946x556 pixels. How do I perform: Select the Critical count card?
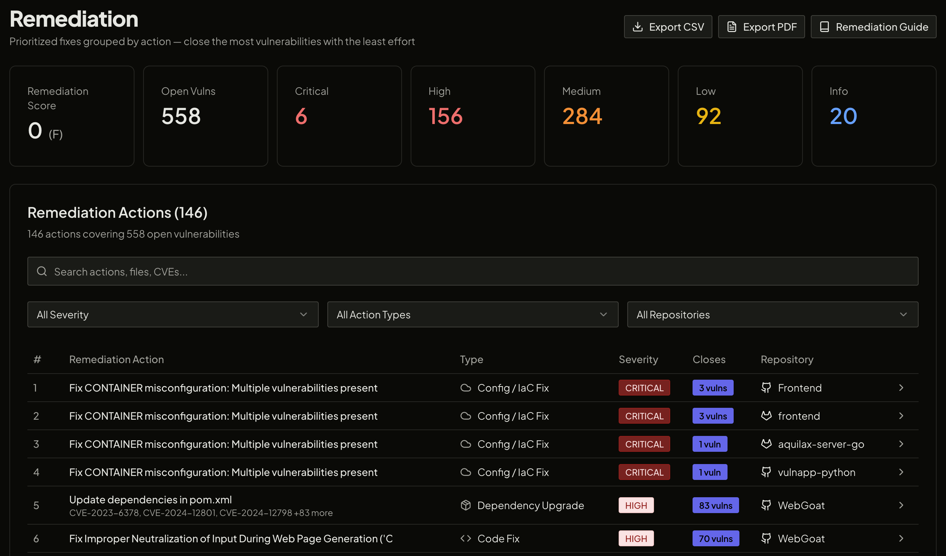[x=339, y=116]
